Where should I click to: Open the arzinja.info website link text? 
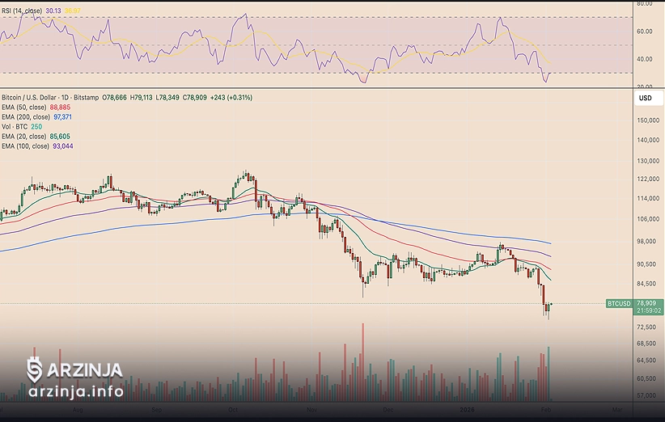[75, 392]
